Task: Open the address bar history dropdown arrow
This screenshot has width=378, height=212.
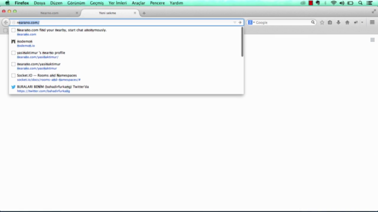Action: coord(234,22)
